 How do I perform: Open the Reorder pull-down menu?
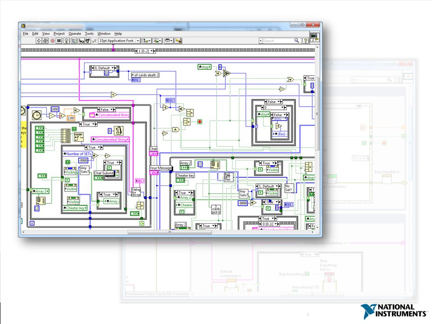point(168,41)
